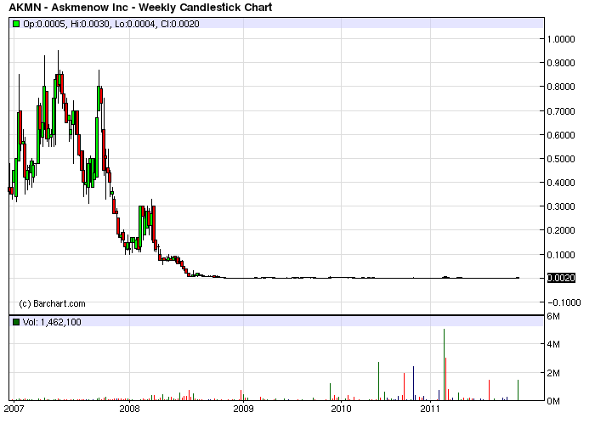Click the 2010 date axis label

(341, 409)
